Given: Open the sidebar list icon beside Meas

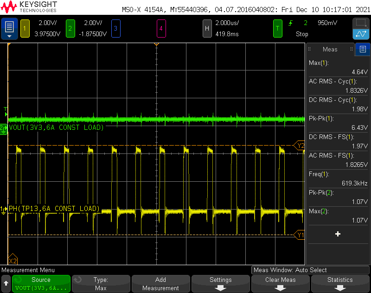Looking at the screenshot, I should 363,49.
